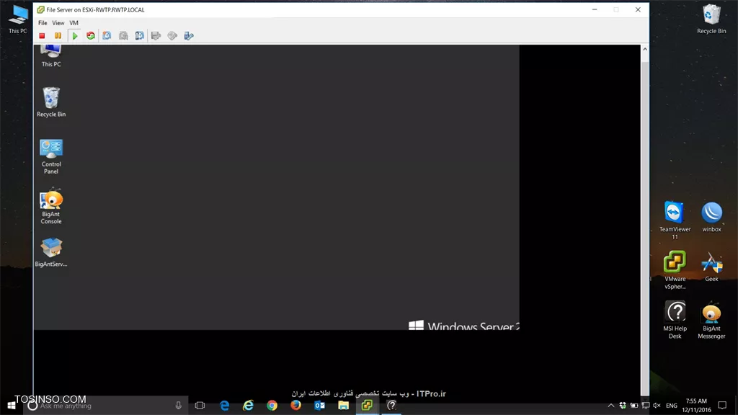The height and width of the screenshot is (415, 738).
Task: Open the Action Center notifications icon
Action: tap(722, 405)
